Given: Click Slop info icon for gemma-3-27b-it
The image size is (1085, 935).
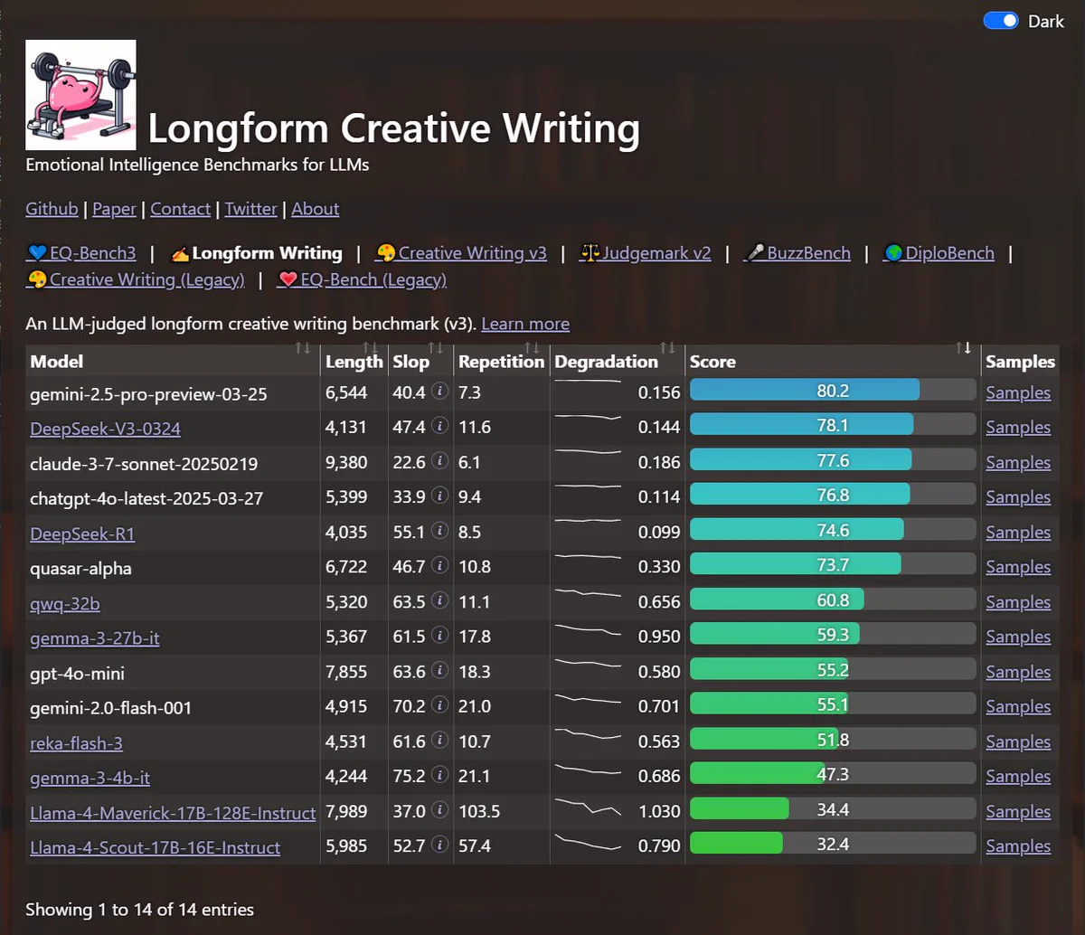Looking at the screenshot, I should tap(439, 636).
